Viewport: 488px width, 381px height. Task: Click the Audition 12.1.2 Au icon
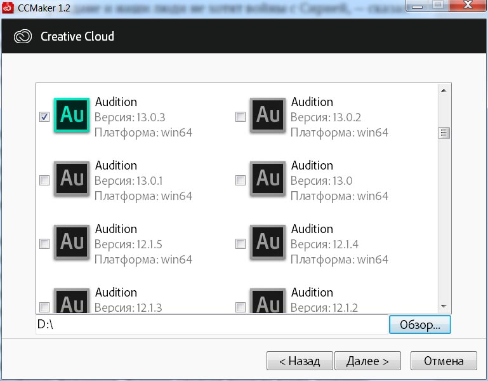point(268,300)
